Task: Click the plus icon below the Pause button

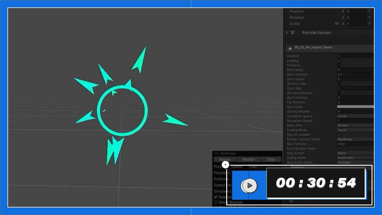Action: [225, 165]
